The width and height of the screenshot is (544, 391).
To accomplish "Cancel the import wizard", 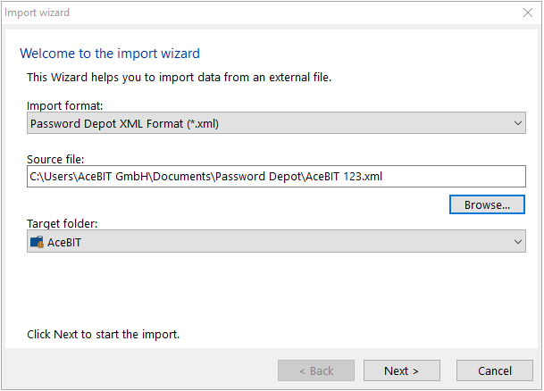I will tap(495, 370).
